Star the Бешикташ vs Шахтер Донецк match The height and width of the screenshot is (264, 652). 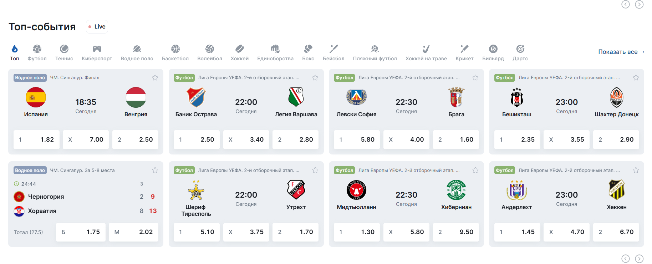tap(636, 78)
